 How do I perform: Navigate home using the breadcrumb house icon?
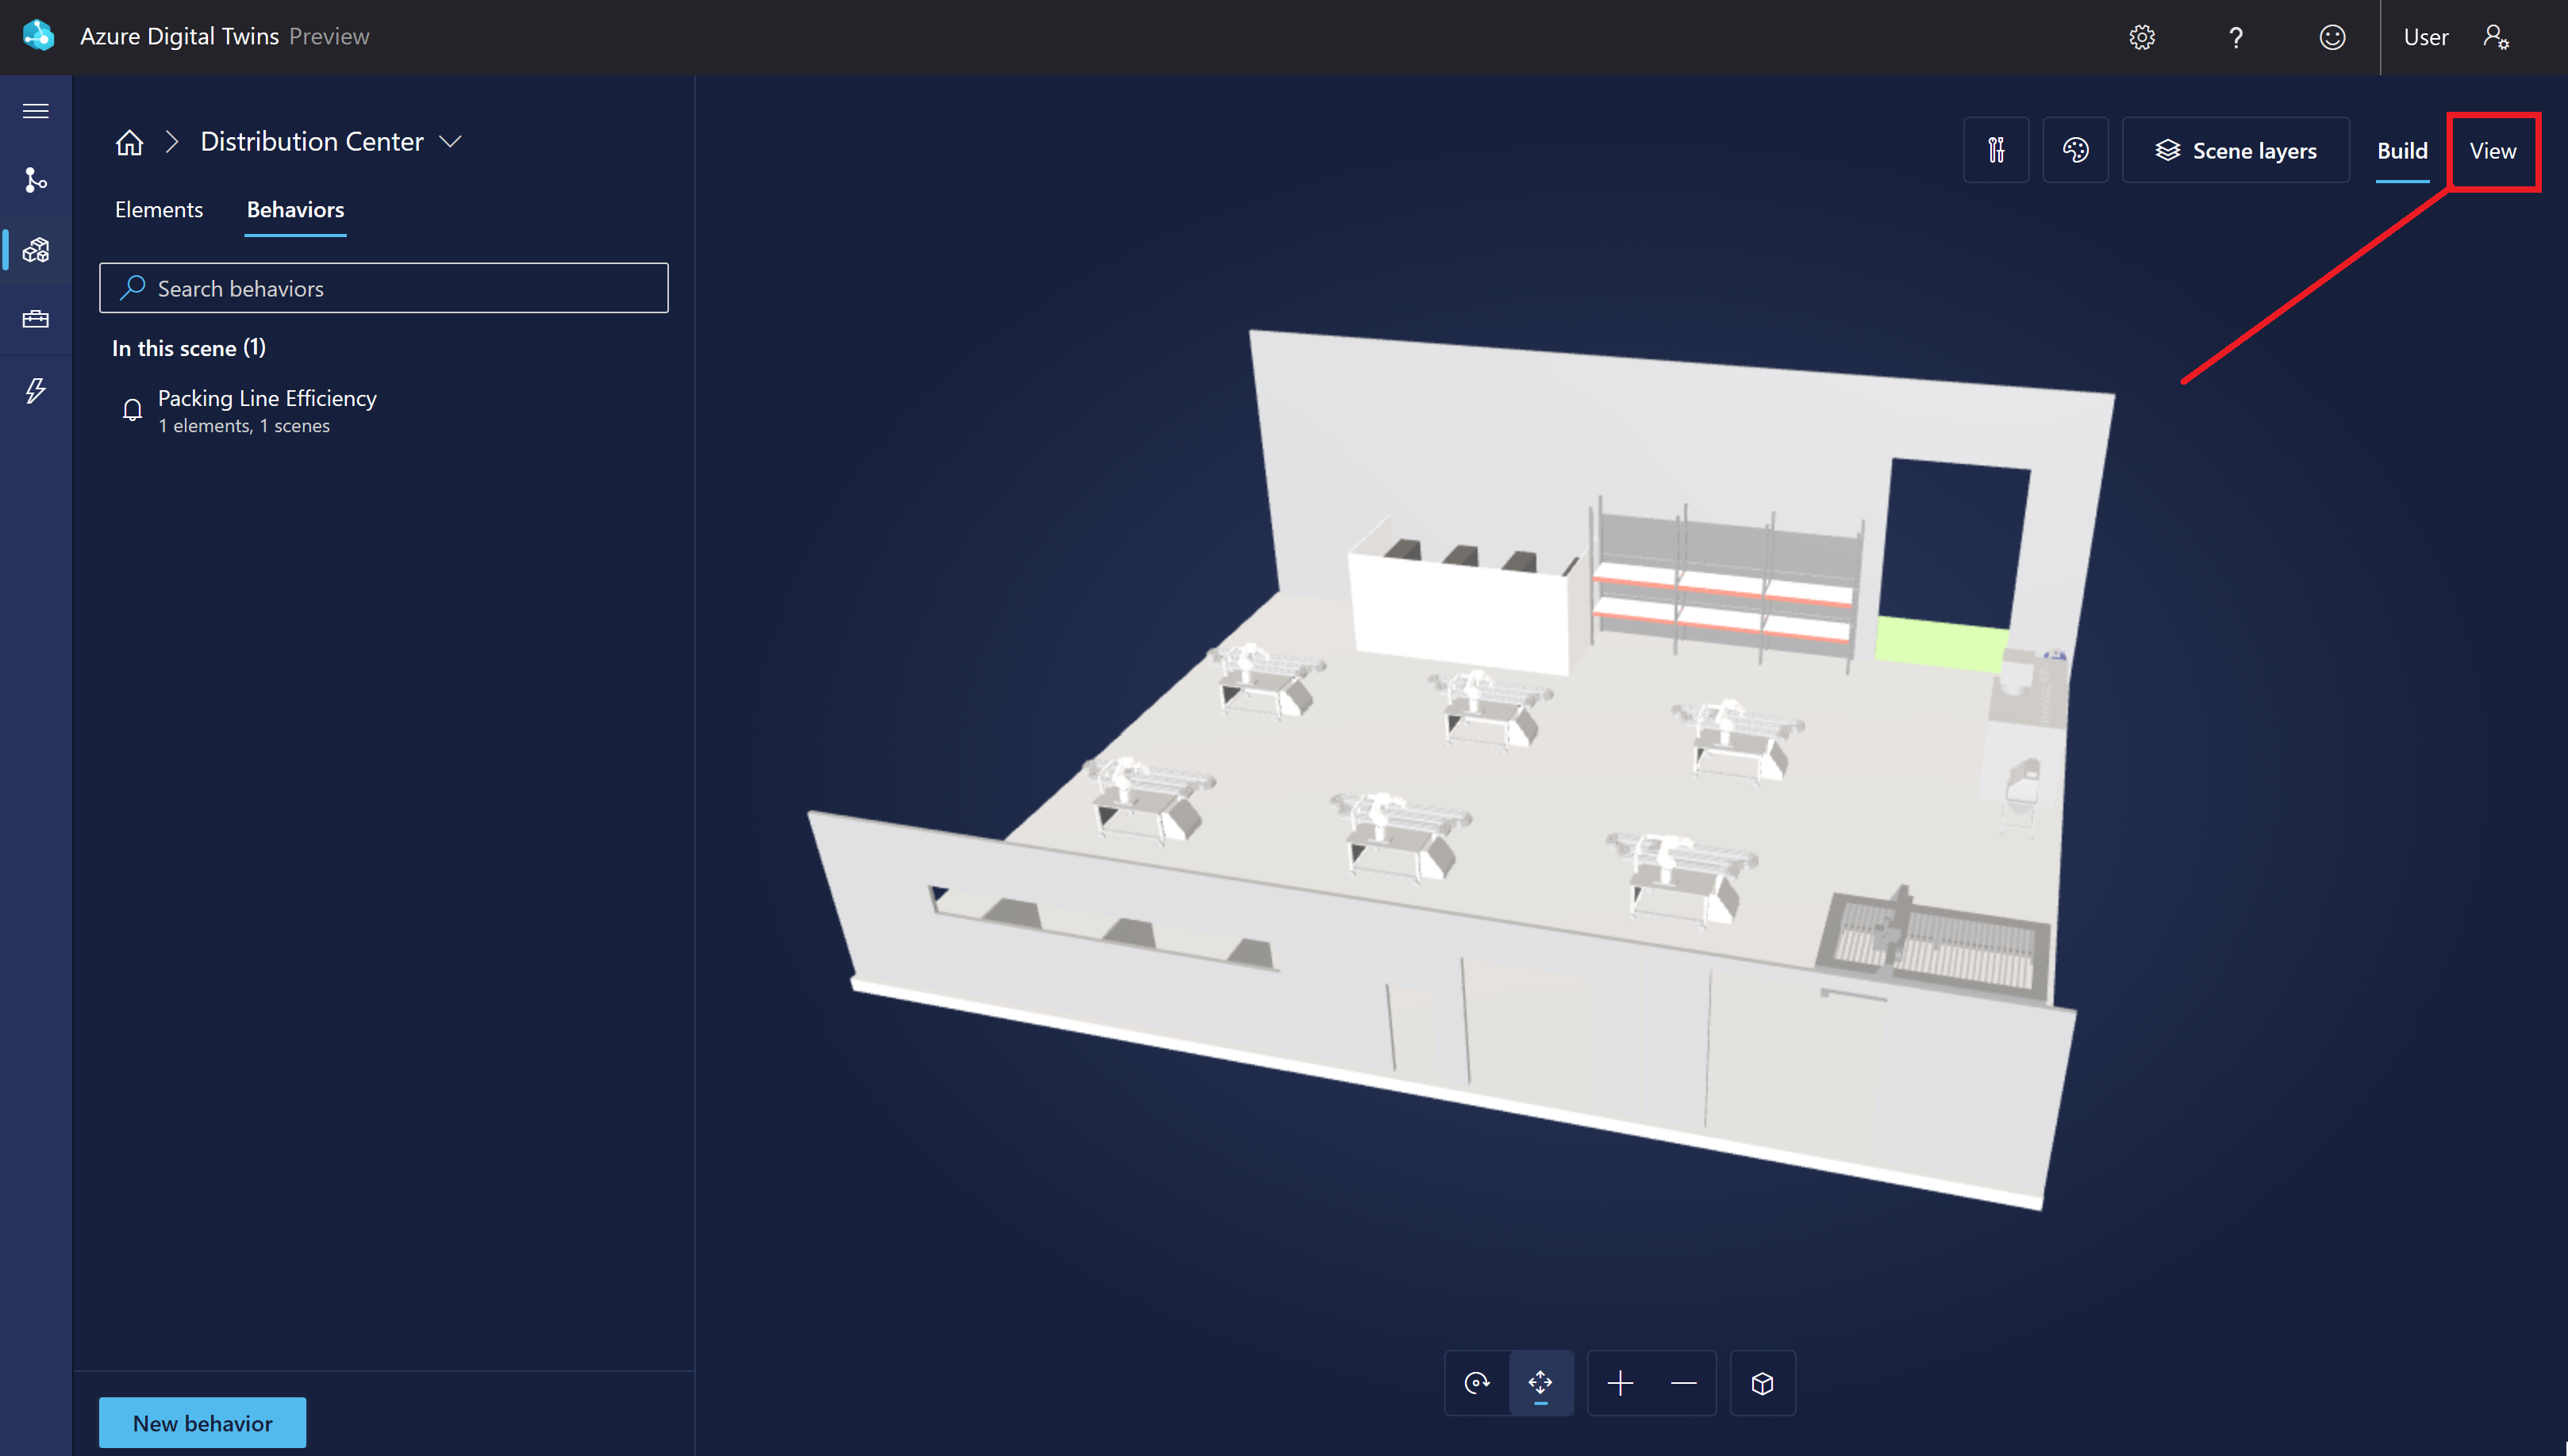129,142
